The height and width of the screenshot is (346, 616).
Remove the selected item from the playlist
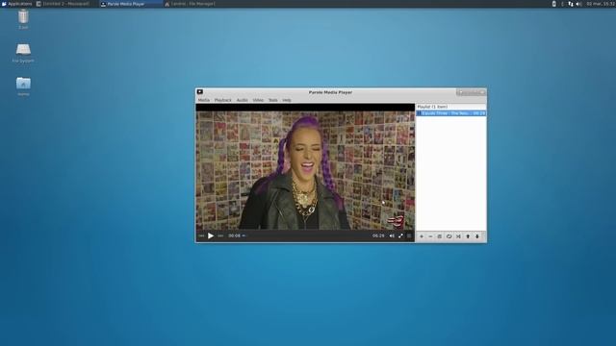pos(430,236)
